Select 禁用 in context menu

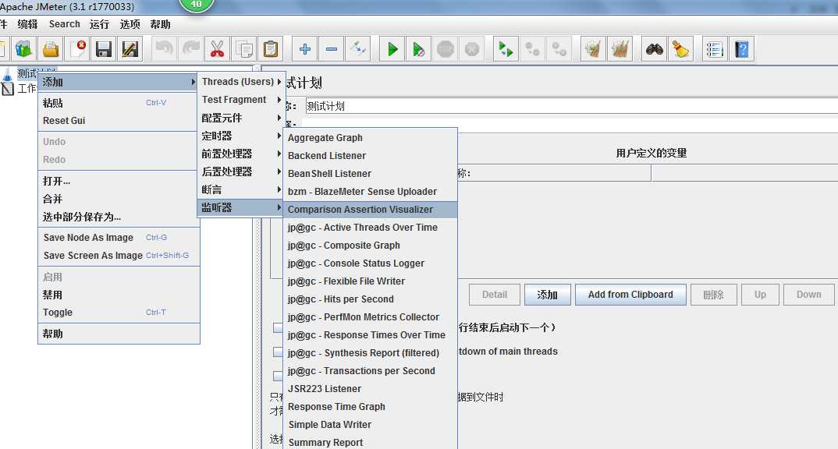point(118,295)
